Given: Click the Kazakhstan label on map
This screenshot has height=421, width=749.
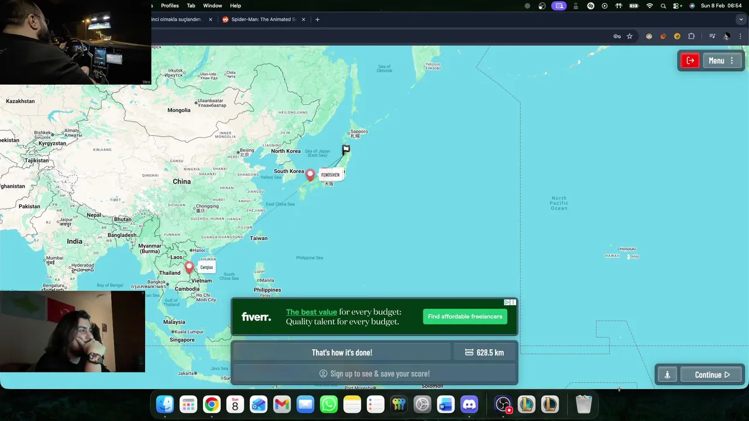Looking at the screenshot, I should [x=20, y=101].
